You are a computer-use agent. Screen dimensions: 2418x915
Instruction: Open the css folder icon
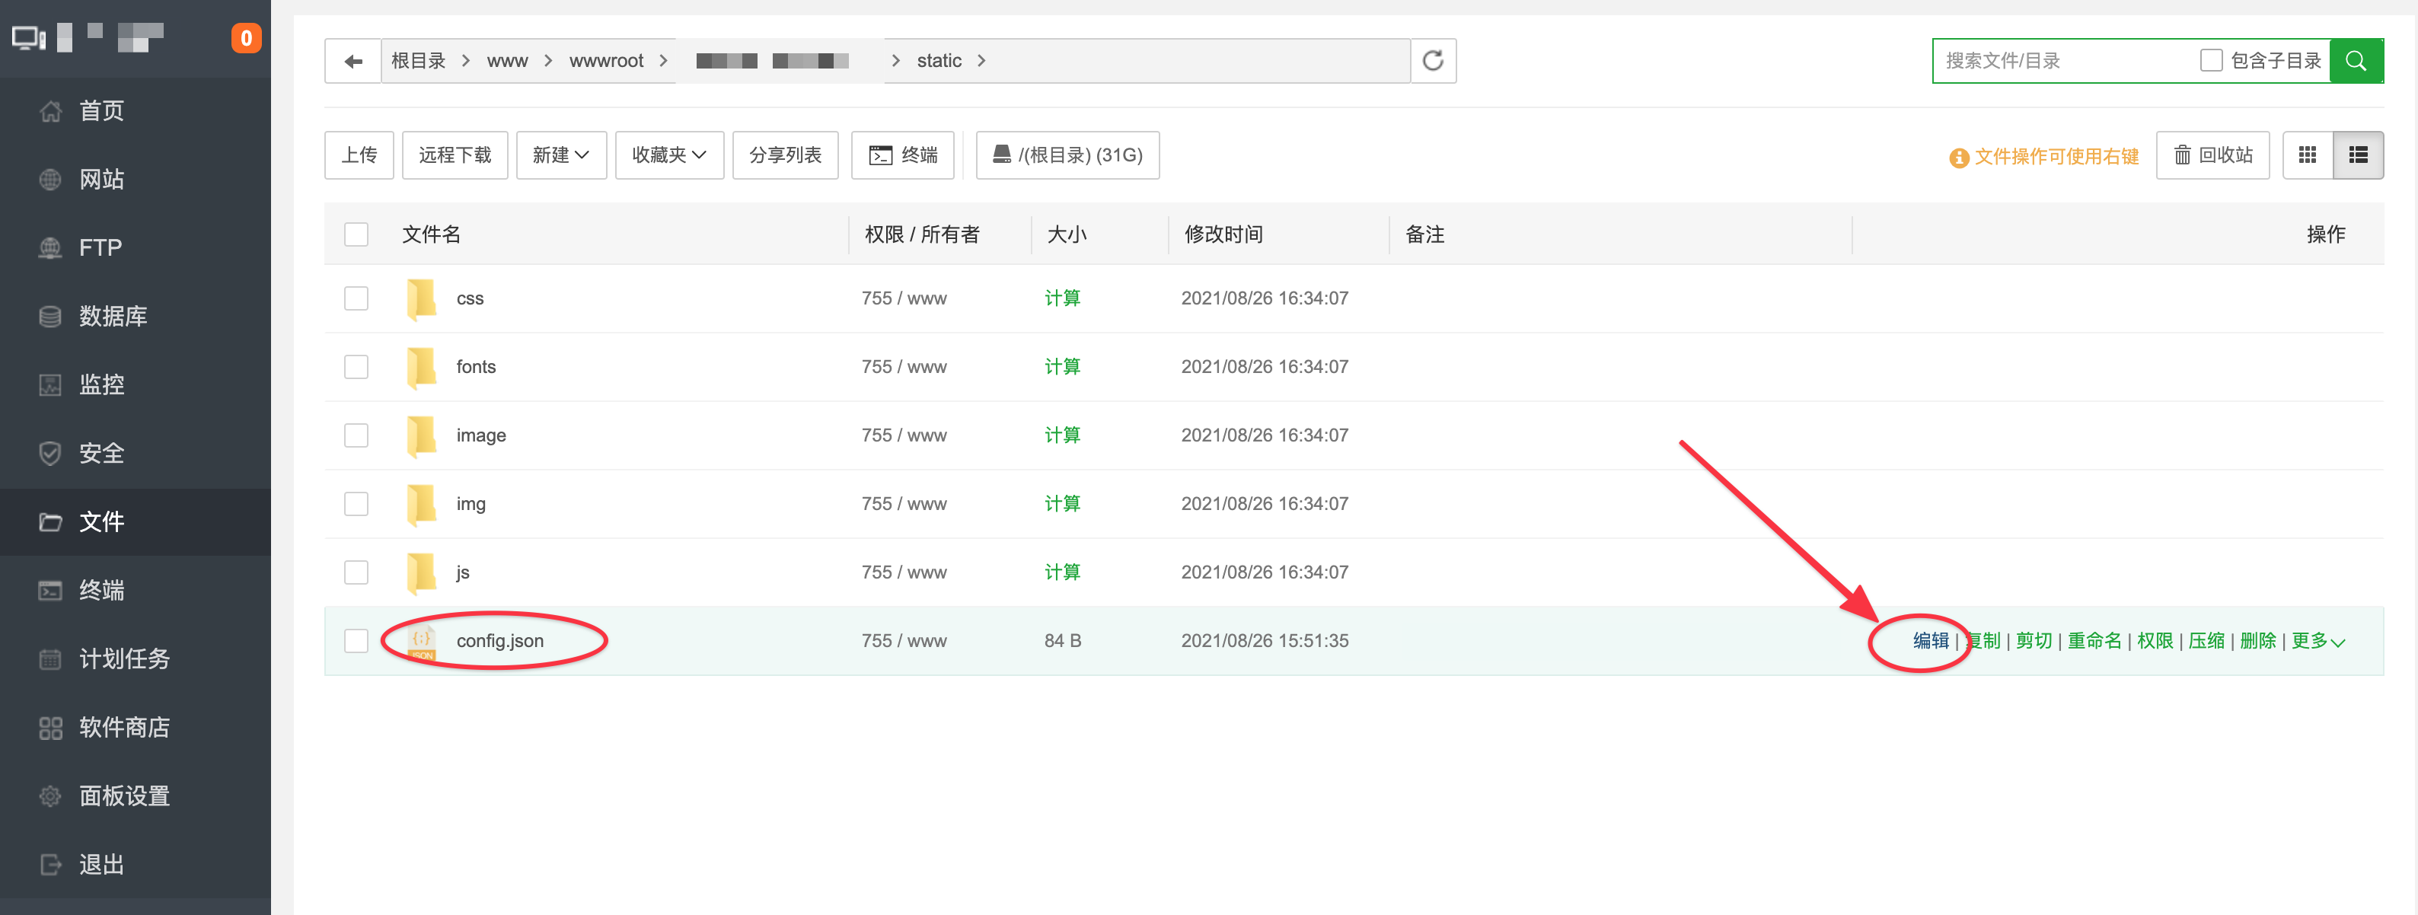(x=422, y=298)
